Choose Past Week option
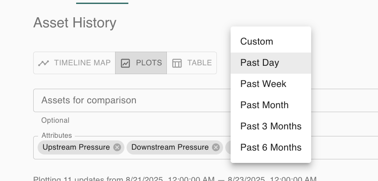The width and height of the screenshot is (378, 181). 263,84
